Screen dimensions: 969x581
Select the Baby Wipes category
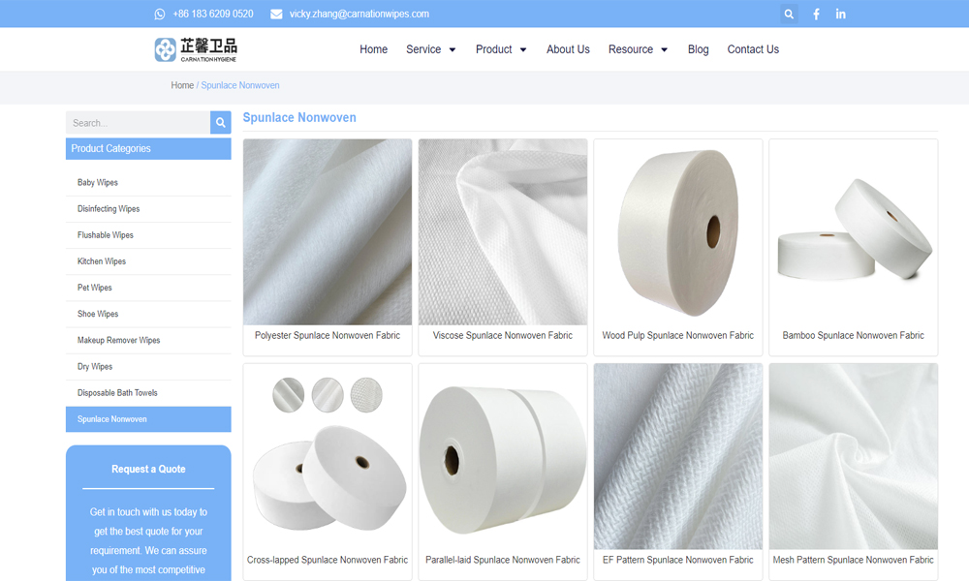[97, 182]
